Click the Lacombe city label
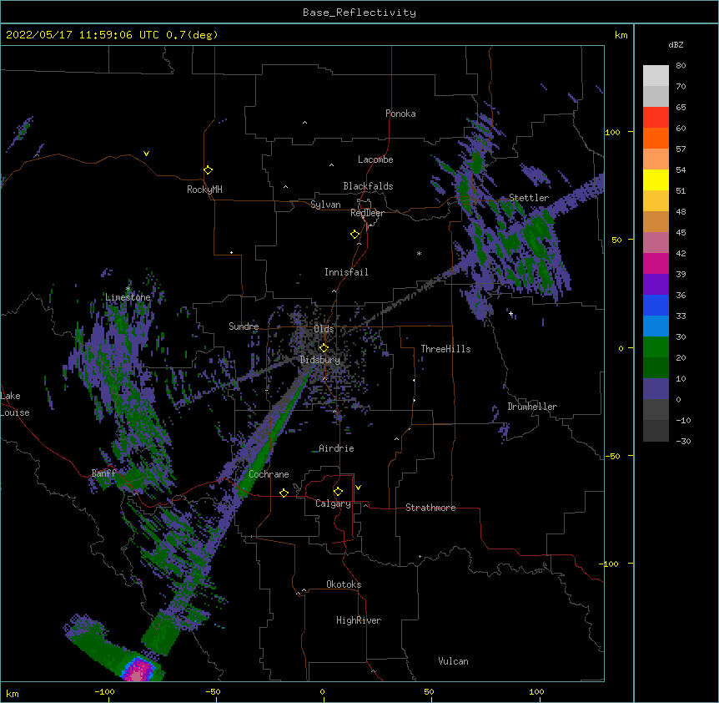This screenshot has width=719, height=703. [375, 159]
